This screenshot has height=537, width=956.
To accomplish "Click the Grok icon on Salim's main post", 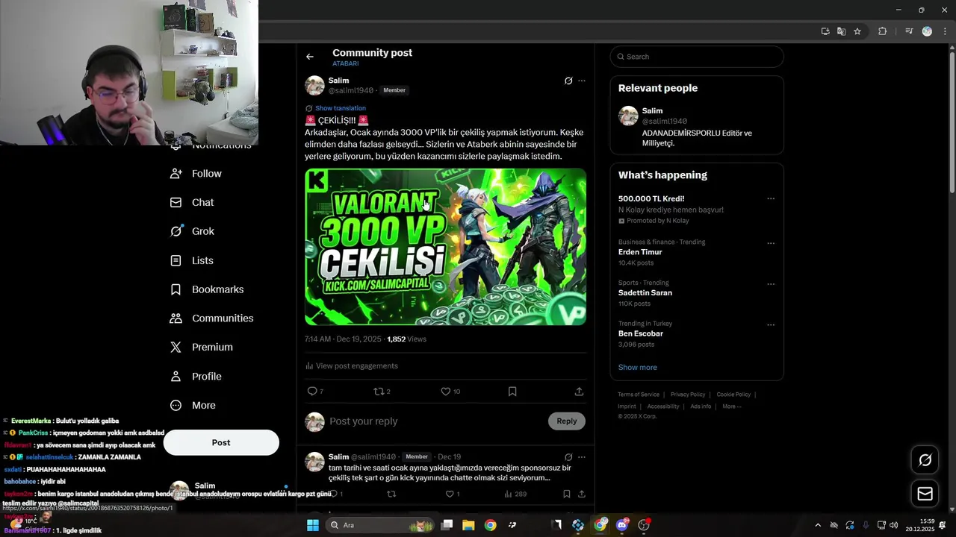I will click(568, 81).
